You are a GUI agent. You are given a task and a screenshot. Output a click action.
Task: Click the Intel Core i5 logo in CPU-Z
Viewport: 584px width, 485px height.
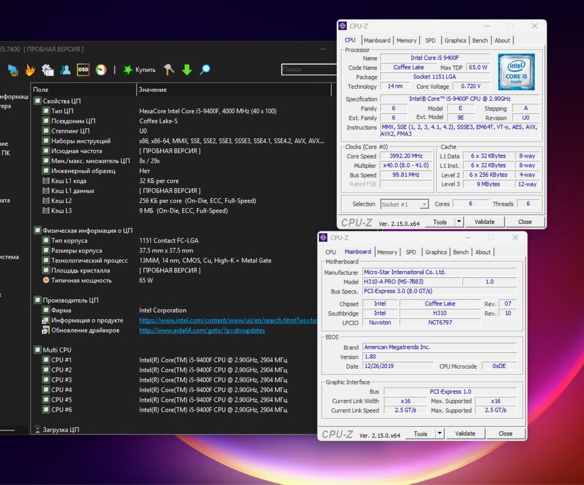pyautogui.click(x=516, y=72)
